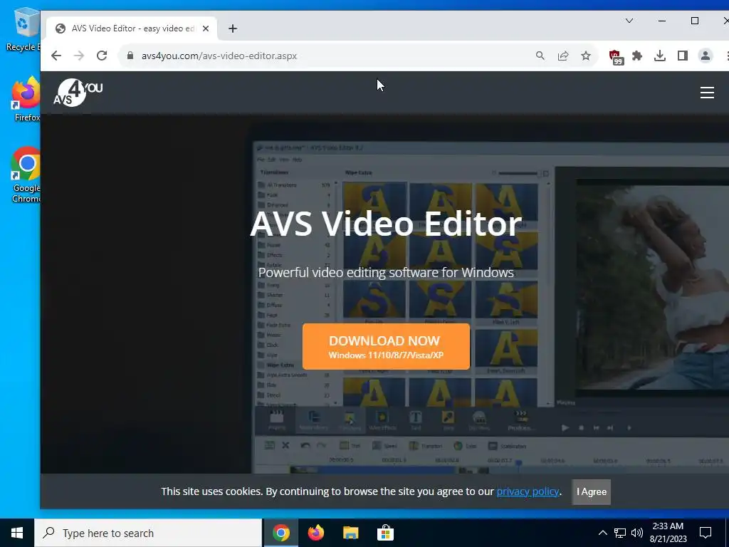The height and width of the screenshot is (547, 729).
Task: Click the Chrome forward navigation arrow
Action: 79,56
